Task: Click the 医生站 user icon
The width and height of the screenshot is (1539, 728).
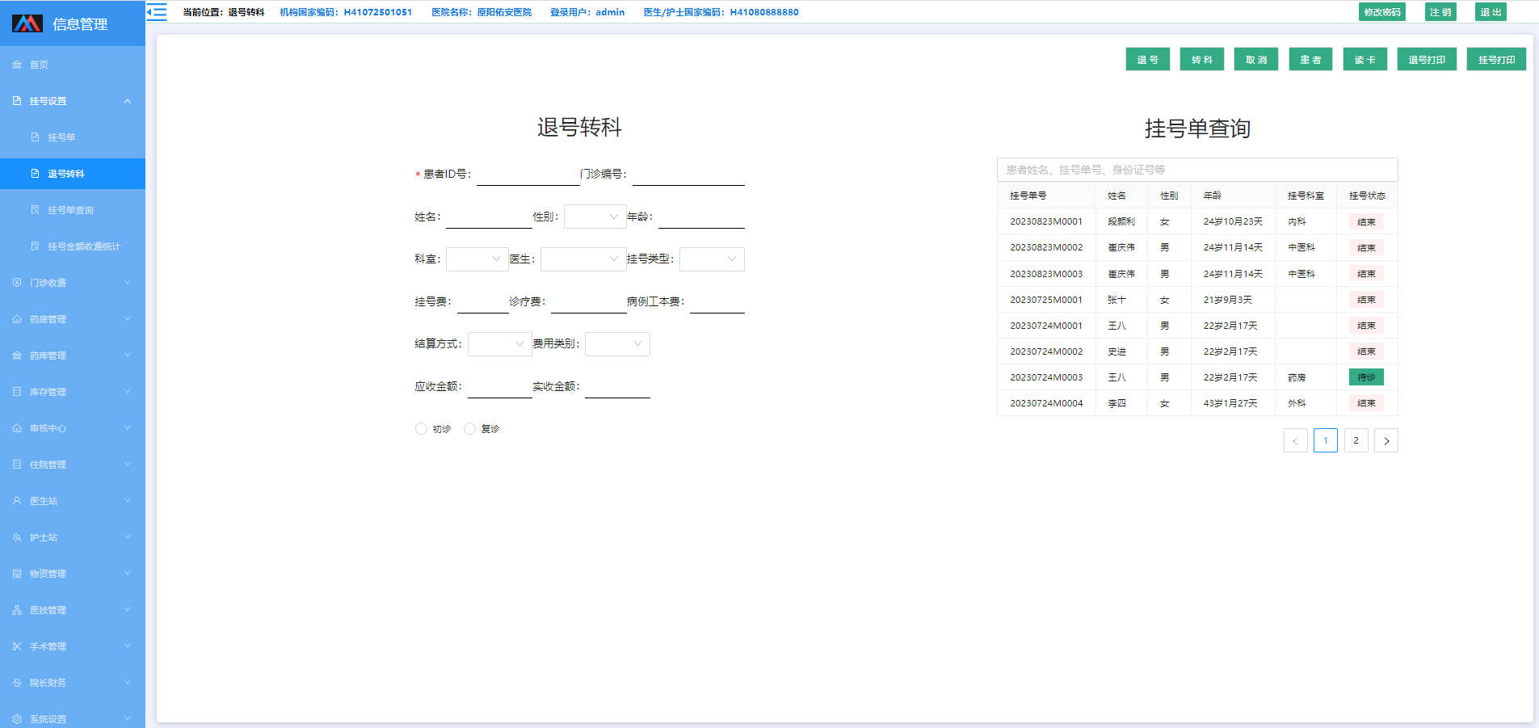Action: pyautogui.click(x=17, y=501)
